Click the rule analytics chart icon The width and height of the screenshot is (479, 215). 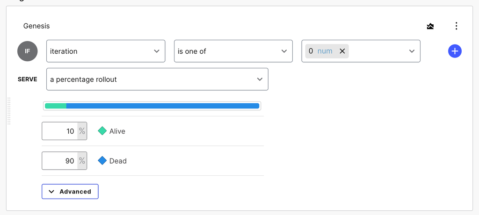[430, 26]
